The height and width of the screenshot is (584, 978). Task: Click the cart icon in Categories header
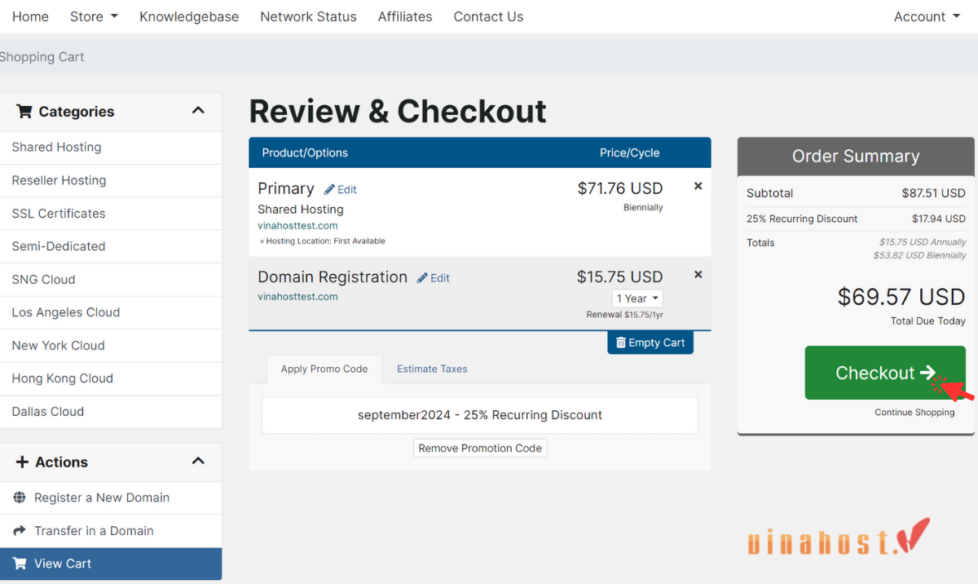pos(24,112)
